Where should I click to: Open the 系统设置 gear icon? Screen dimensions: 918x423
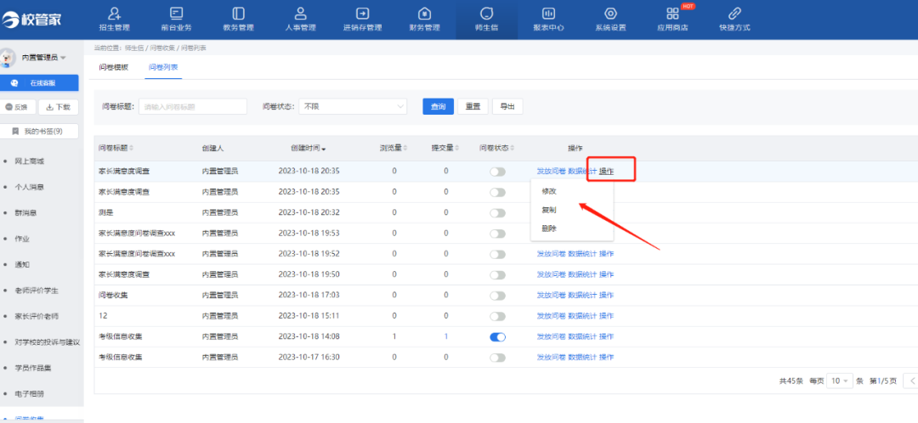click(610, 14)
